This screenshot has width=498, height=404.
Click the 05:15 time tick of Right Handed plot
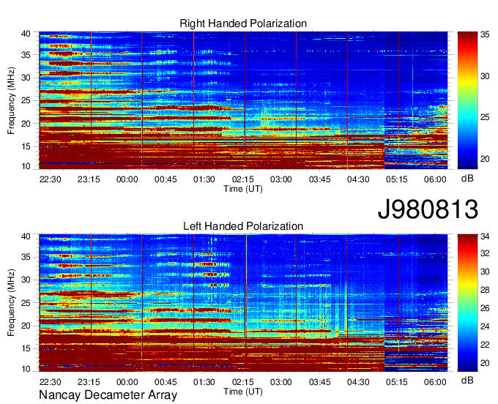point(397,179)
